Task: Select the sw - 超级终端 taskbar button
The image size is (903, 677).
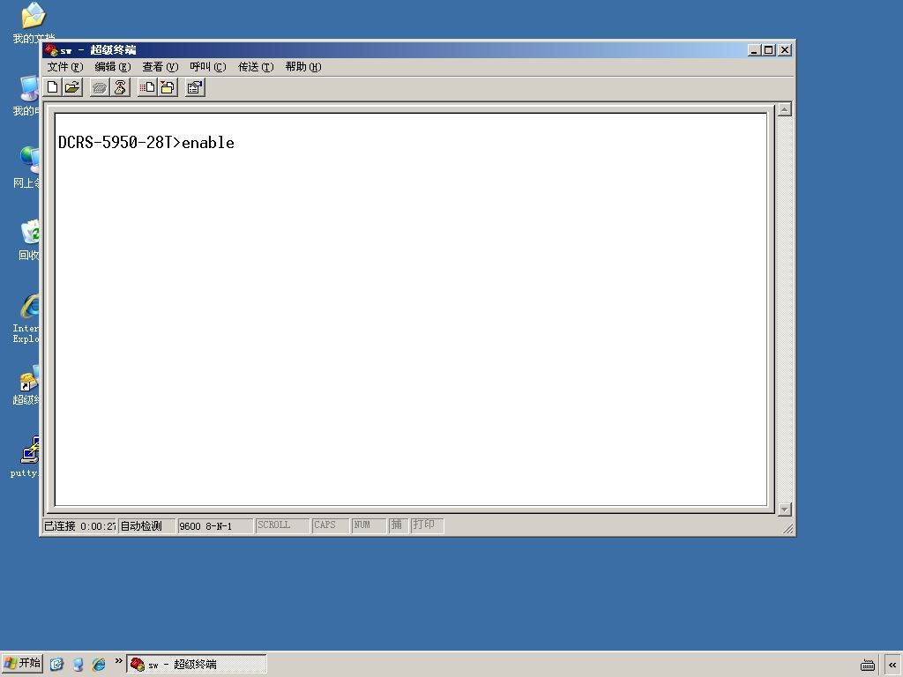Action: 197,665
